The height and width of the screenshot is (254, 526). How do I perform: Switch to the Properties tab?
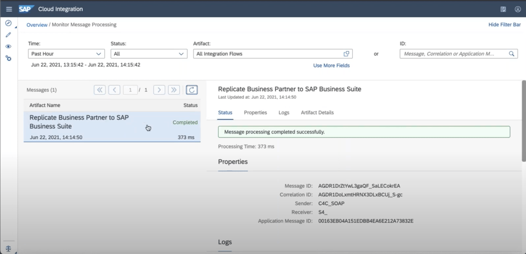256,113
